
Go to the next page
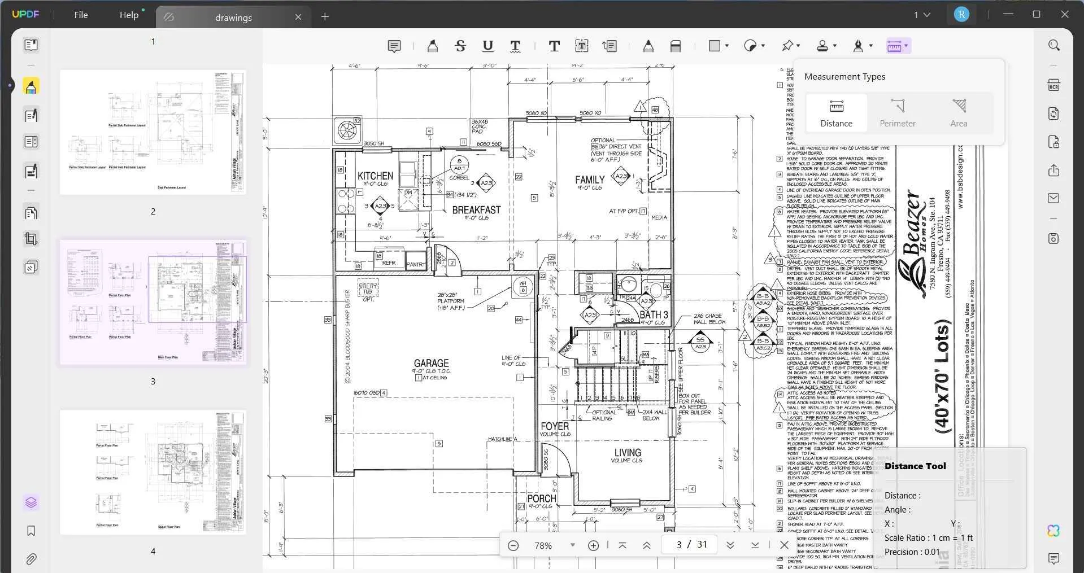pyautogui.click(x=730, y=545)
